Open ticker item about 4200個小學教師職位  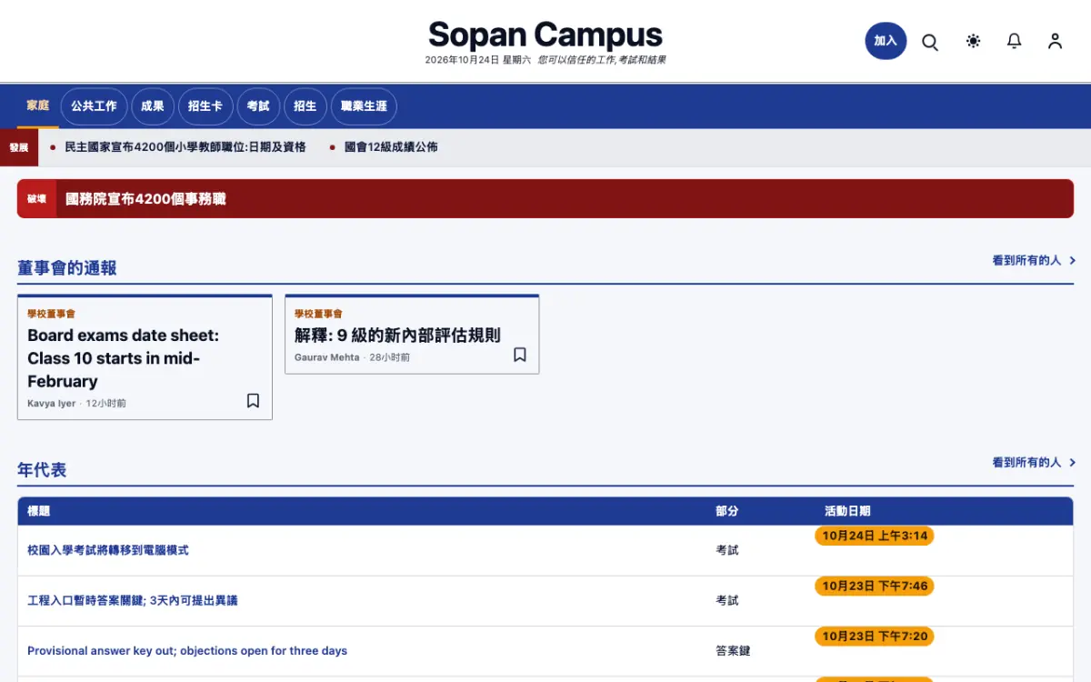pyautogui.click(x=185, y=147)
